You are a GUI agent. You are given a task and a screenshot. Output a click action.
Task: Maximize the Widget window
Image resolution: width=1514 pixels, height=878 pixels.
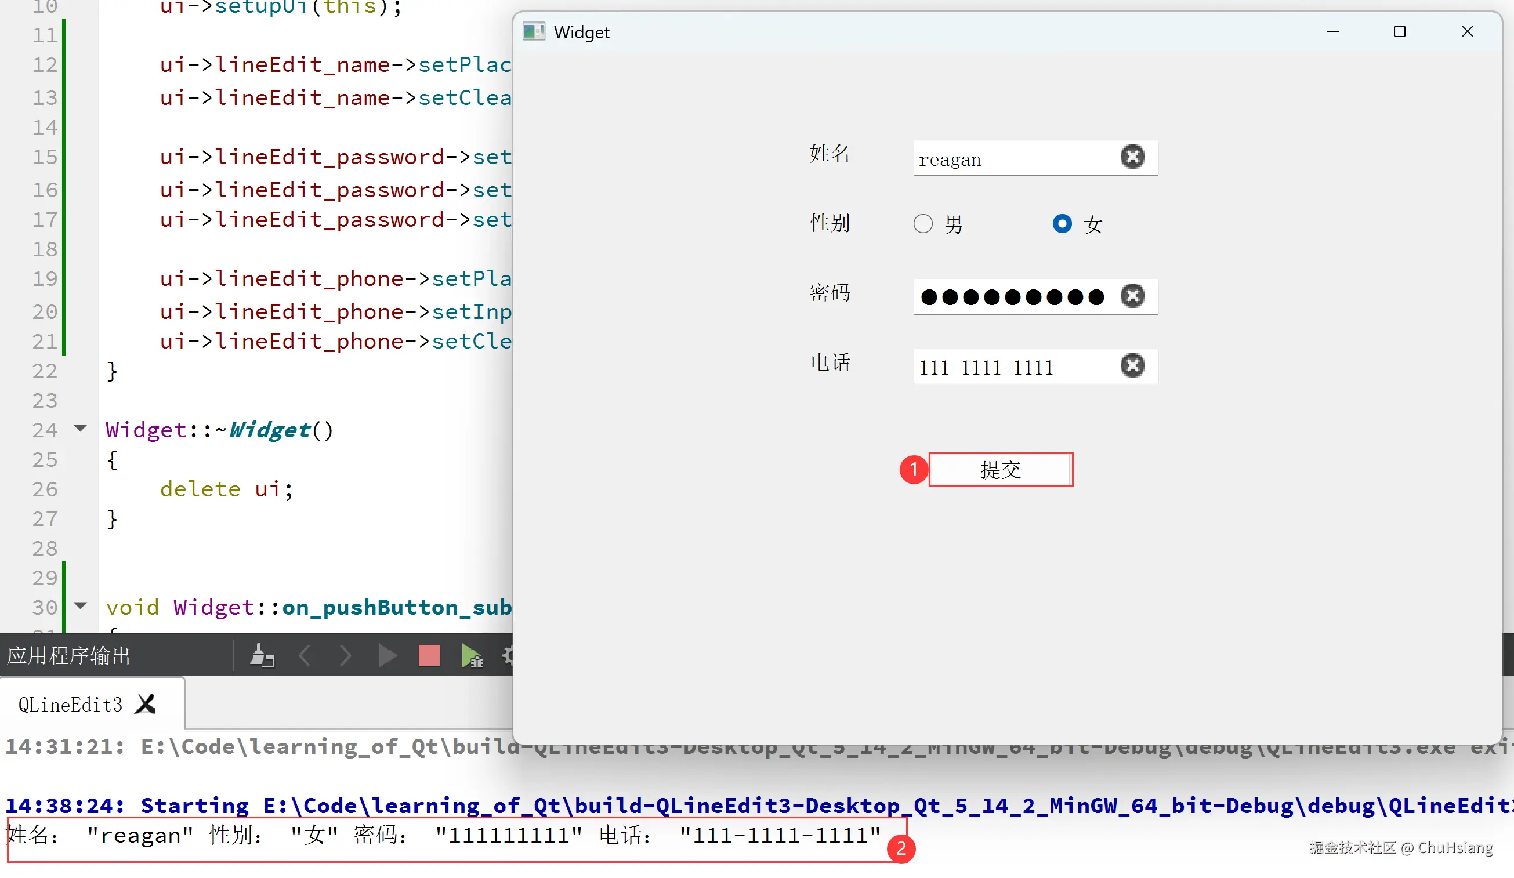(1399, 32)
